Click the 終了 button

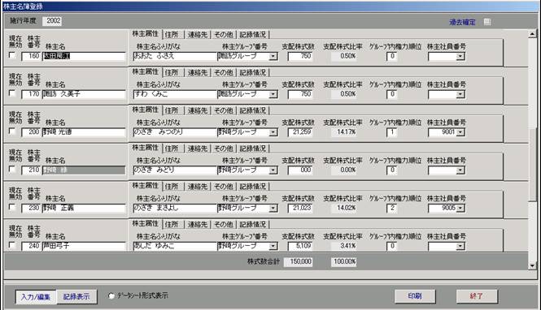(477, 296)
